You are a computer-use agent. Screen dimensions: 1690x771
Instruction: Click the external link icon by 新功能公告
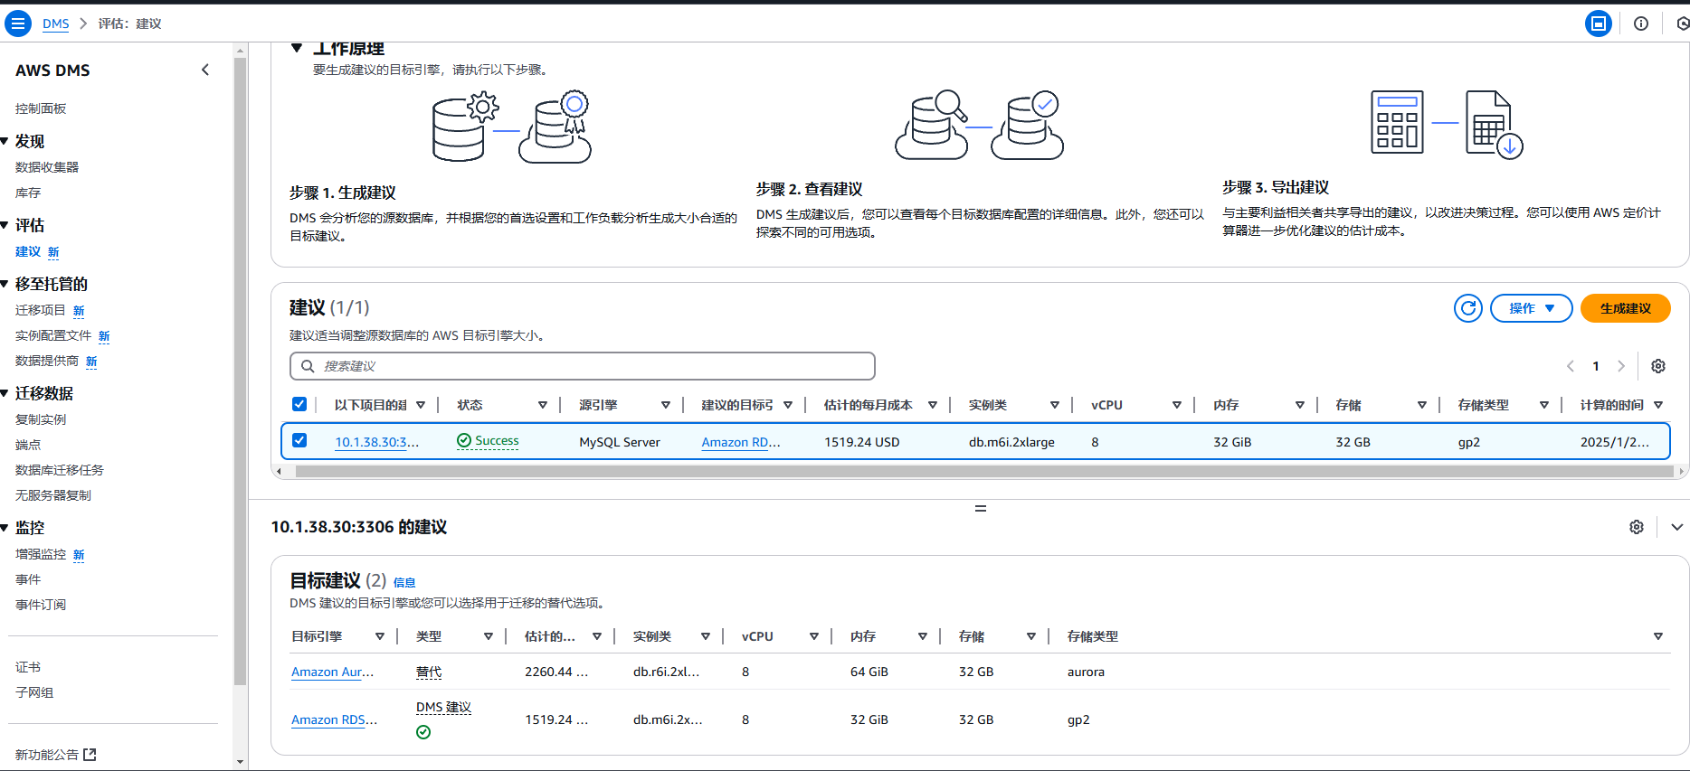coord(90,755)
